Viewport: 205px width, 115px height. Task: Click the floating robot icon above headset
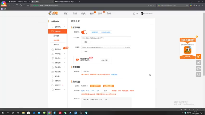(x=198, y=68)
